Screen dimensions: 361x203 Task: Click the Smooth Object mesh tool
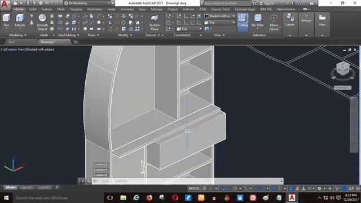click(x=42, y=23)
